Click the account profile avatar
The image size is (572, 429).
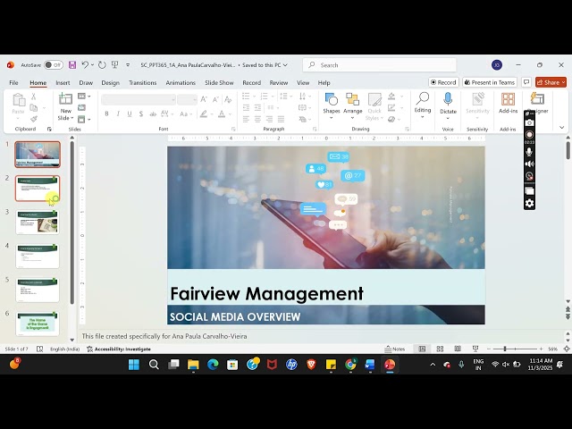(x=497, y=65)
